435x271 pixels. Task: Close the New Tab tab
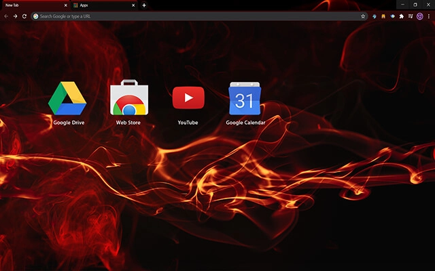65,5
